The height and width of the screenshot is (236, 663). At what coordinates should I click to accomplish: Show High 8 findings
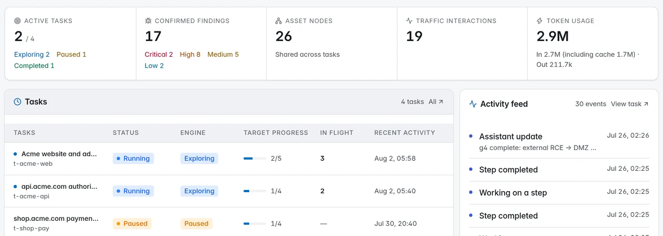191,55
